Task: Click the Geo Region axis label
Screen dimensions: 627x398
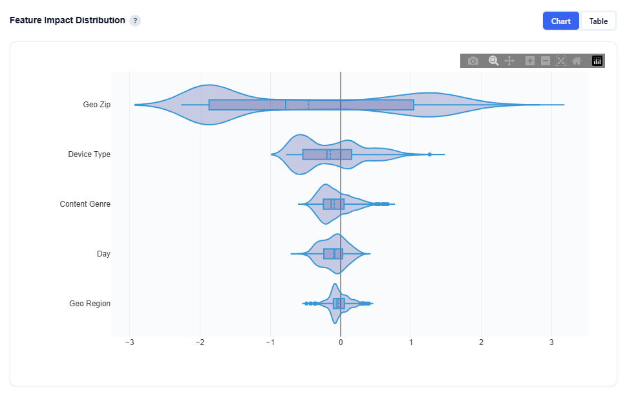Action: tap(90, 304)
